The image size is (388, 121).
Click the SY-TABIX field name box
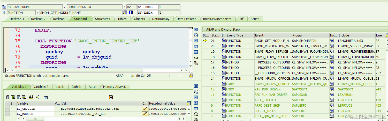click(x=148, y=12)
